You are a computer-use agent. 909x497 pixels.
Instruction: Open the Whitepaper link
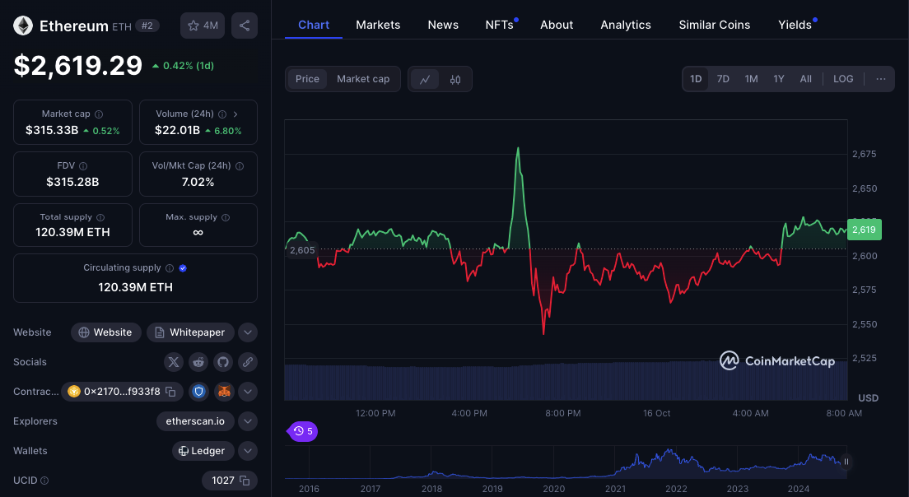(190, 332)
